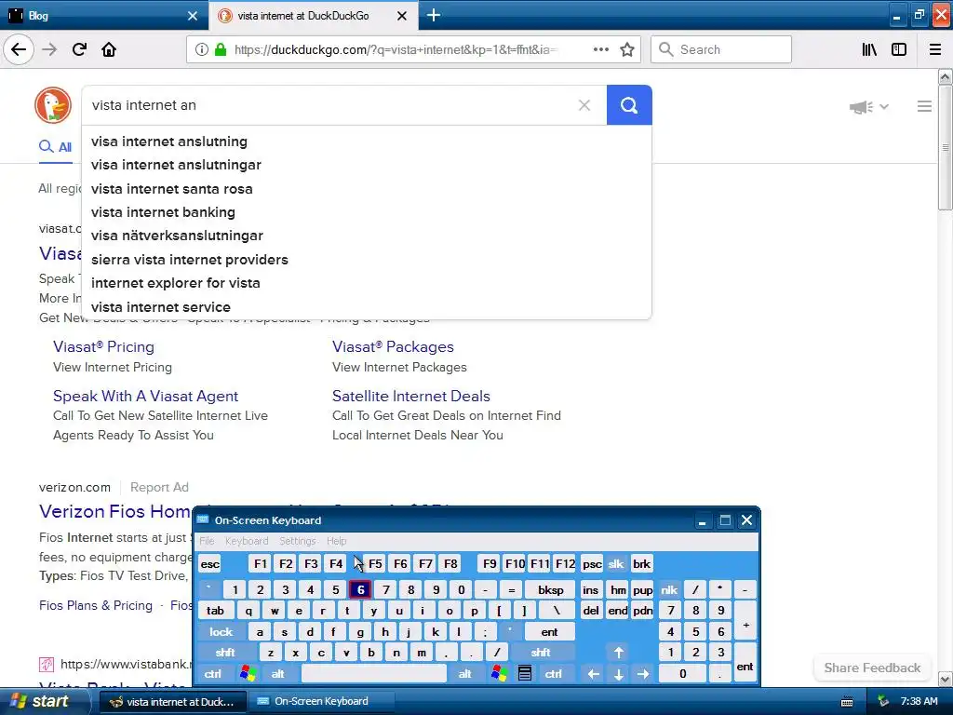Click the highlighted 6 key in number row
The width and height of the screenshot is (953, 715).
click(360, 589)
